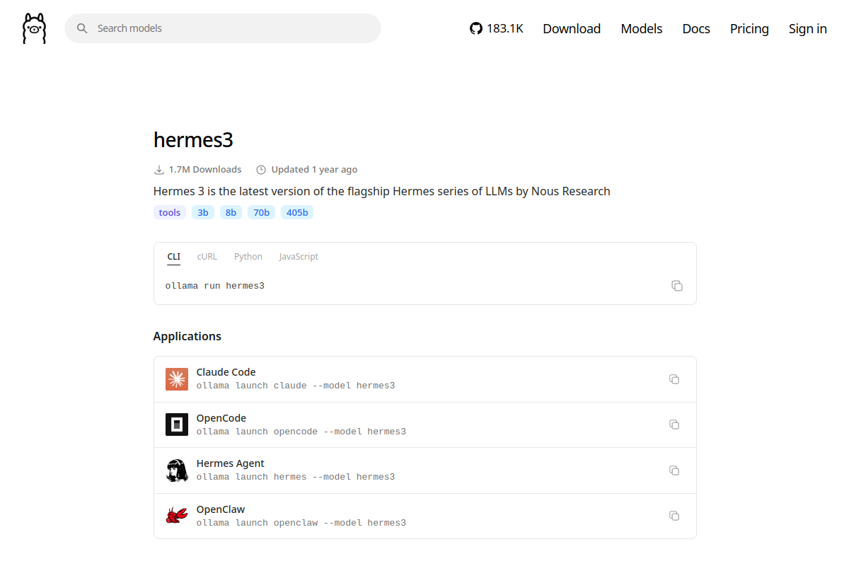849x566 pixels.
Task: Open the Pricing page
Action: coord(749,28)
